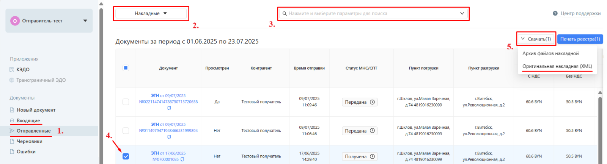This screenshot has height=164, width=607.
Task: Click clock icon in the Получена status
Action: click(372, 156)
